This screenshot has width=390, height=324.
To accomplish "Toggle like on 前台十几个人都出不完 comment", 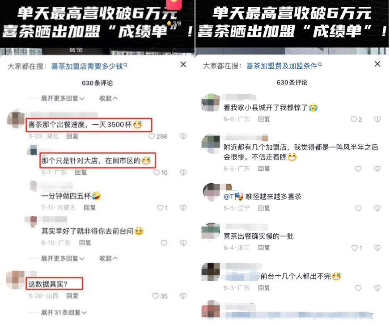I will pos(358,288).
